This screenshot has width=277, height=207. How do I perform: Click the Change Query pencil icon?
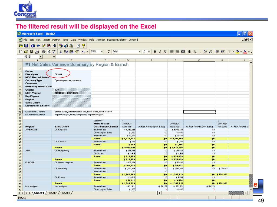point(44,46)
